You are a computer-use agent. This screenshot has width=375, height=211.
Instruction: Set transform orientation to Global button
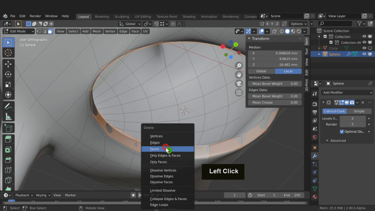[x=261, y=71]
